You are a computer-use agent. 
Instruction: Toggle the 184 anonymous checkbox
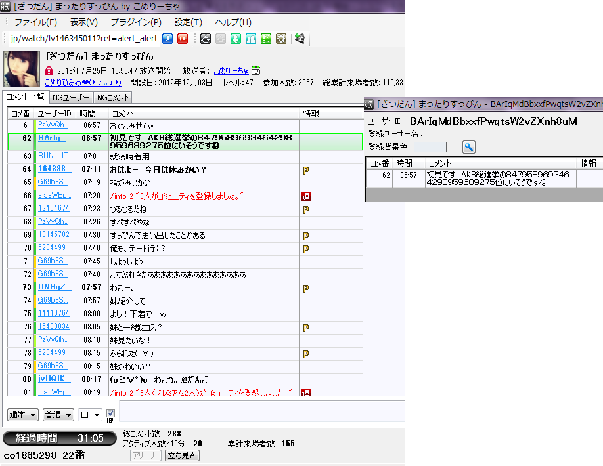point(110,413)
